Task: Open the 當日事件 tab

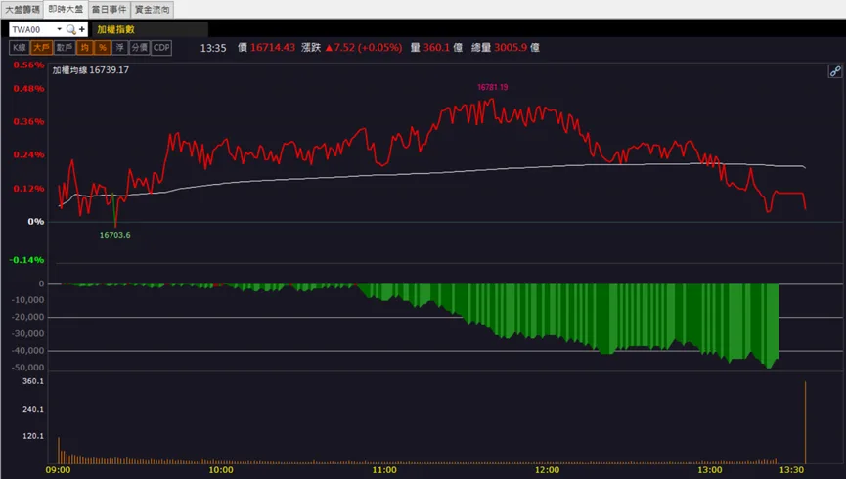Action: click(x=109, y=9)
